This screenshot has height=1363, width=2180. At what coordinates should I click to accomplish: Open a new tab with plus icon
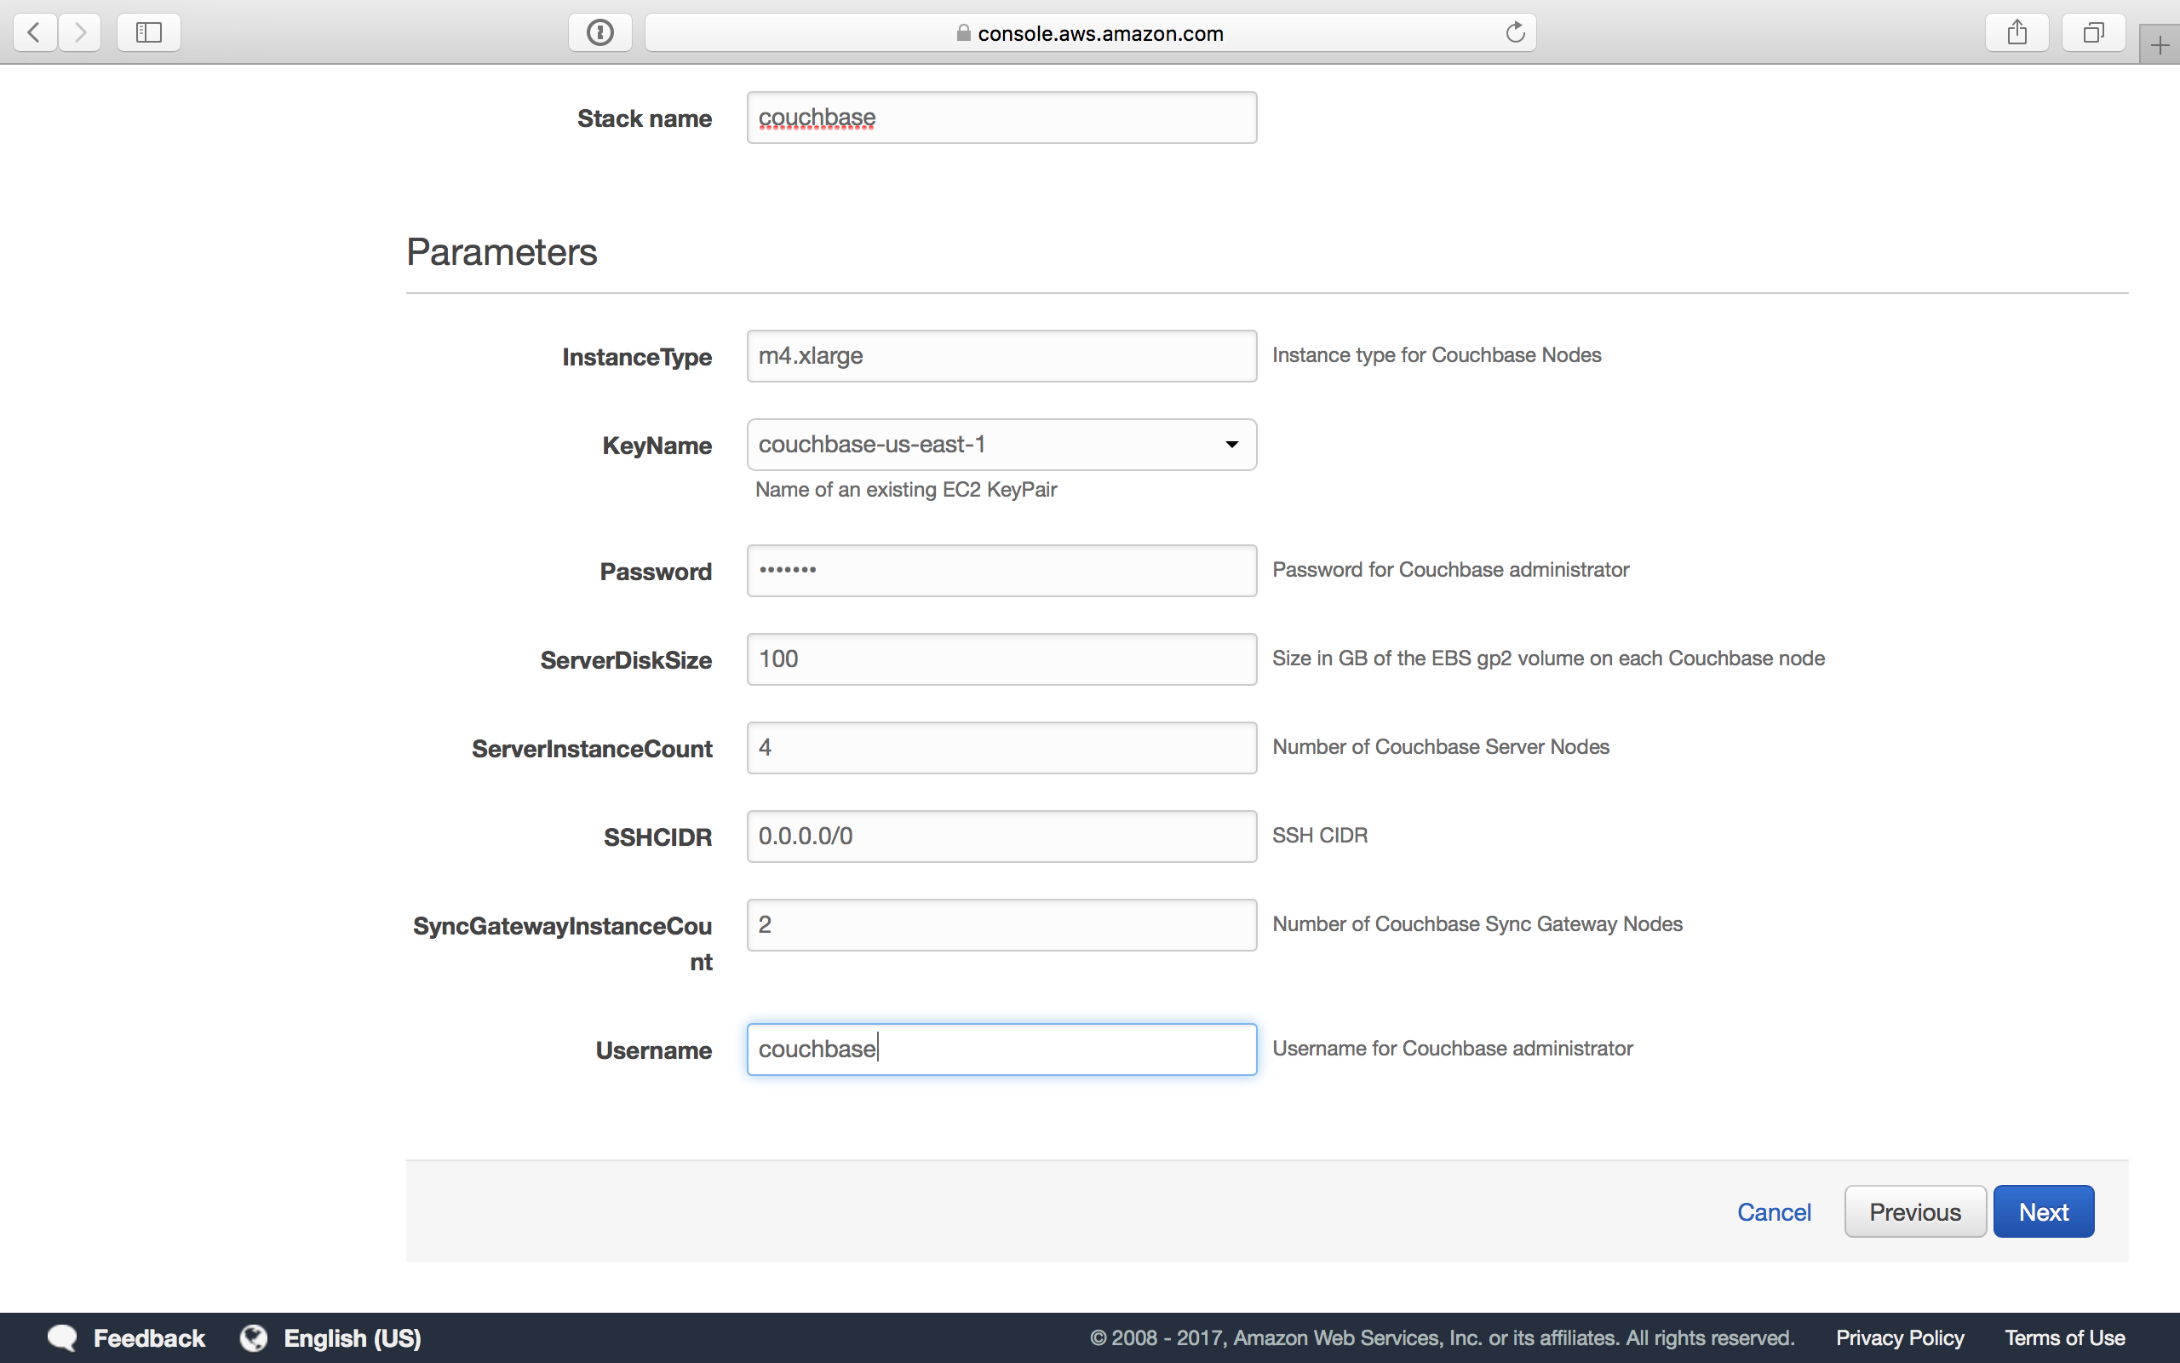click(x=2160, y=44)
